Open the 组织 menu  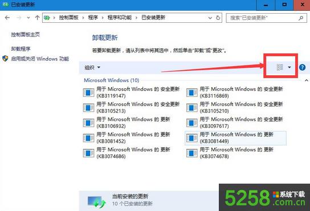pyautogui.click(x=92, y=67)
